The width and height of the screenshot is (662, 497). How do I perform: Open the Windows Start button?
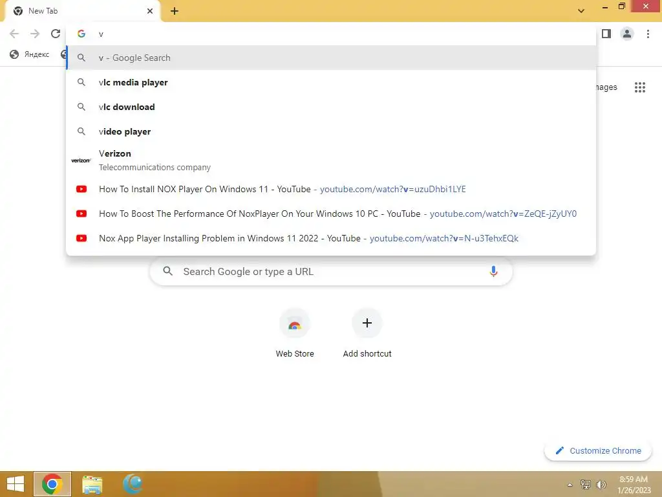pos(16,484)
